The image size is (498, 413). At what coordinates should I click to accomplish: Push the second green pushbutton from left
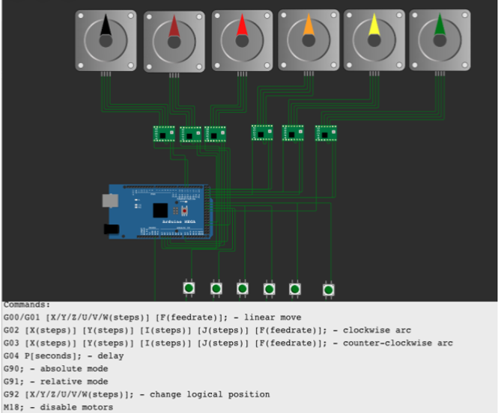click(216, 289)
